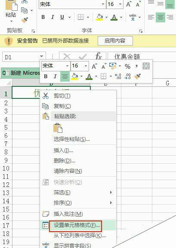Open the mini toolbar font size box
The width and height of the screenshot is (176, 248).
(80, 66)
